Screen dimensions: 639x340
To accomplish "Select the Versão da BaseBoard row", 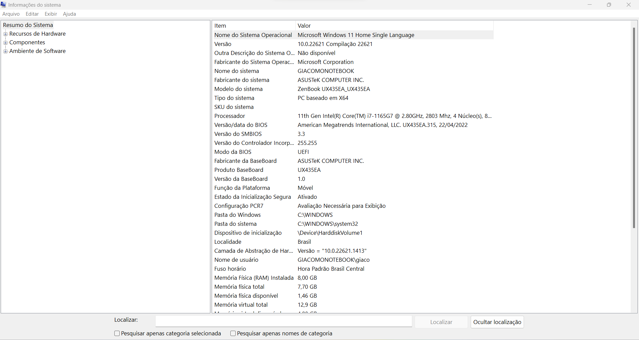I will [x=353, y=179].
